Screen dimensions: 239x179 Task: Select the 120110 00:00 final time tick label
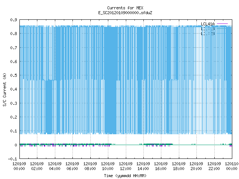click(x=232, y=166)
